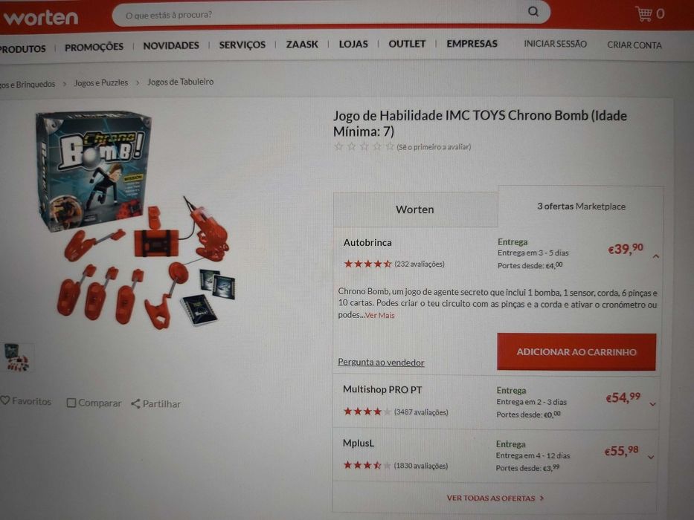This screenshot has width=694, height=520.
Task: Click the first empty rating star
Action: 338,146
